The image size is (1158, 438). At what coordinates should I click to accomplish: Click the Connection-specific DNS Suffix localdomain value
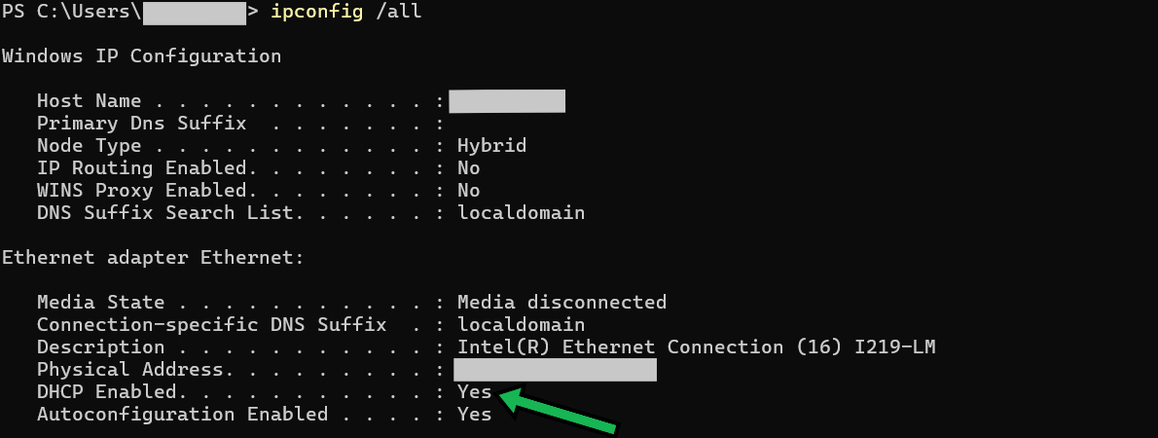(522, 324)
